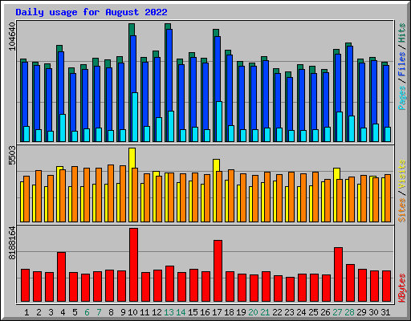Click the green weekend day 6 label
Viewport: 411px width, 321px height.
tap(87, 312)
